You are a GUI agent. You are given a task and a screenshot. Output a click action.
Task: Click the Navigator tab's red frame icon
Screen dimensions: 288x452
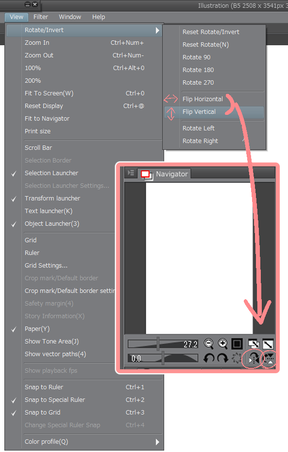click(147, 175)
